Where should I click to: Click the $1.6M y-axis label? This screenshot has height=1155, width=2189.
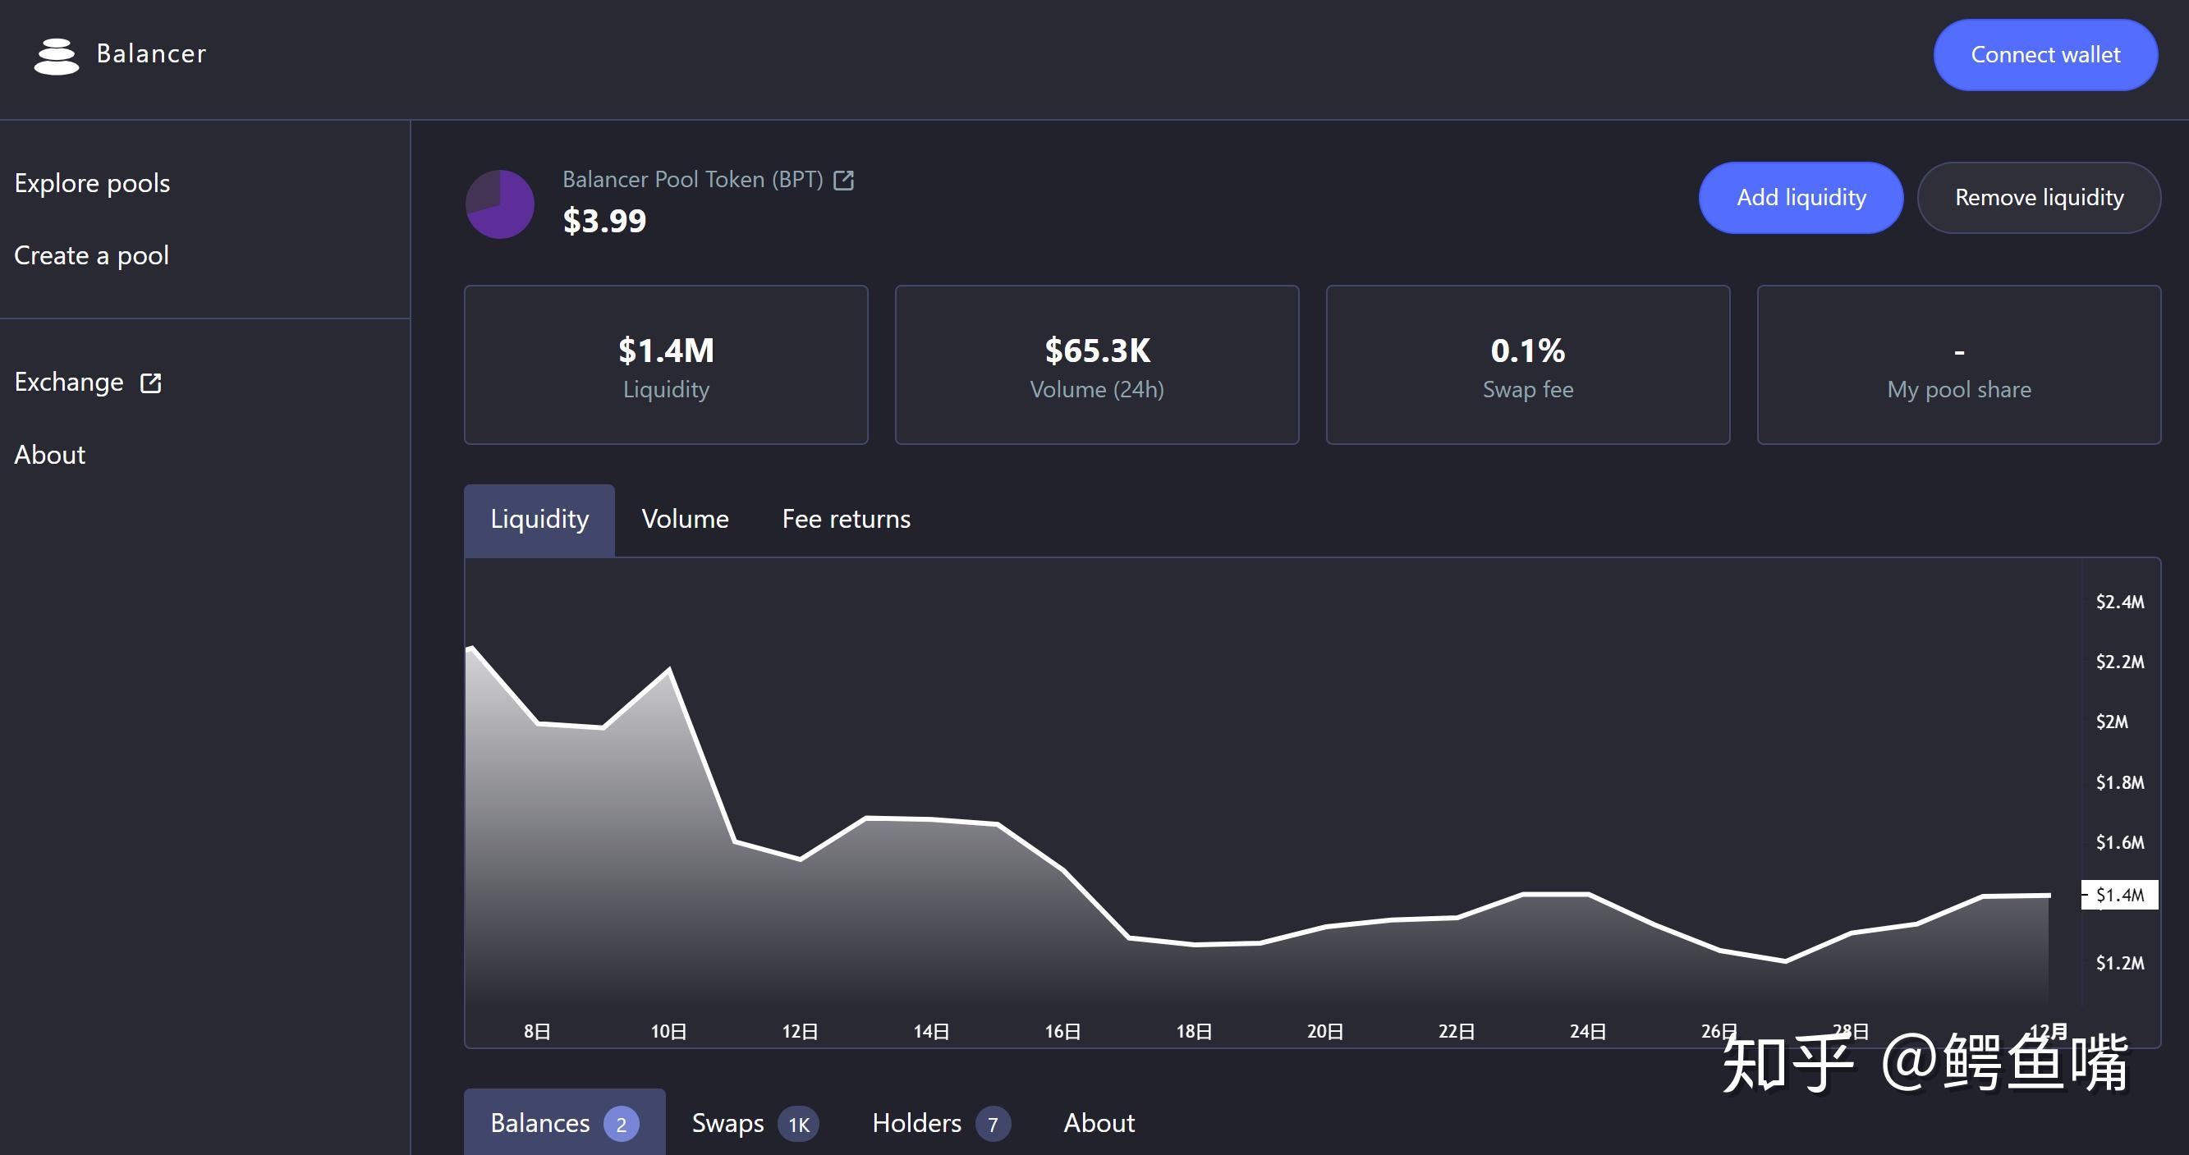(2119, 842)
